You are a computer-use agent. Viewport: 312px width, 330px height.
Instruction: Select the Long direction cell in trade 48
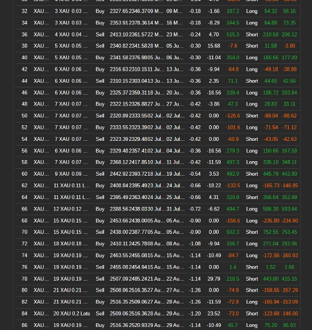pos(252,104)
